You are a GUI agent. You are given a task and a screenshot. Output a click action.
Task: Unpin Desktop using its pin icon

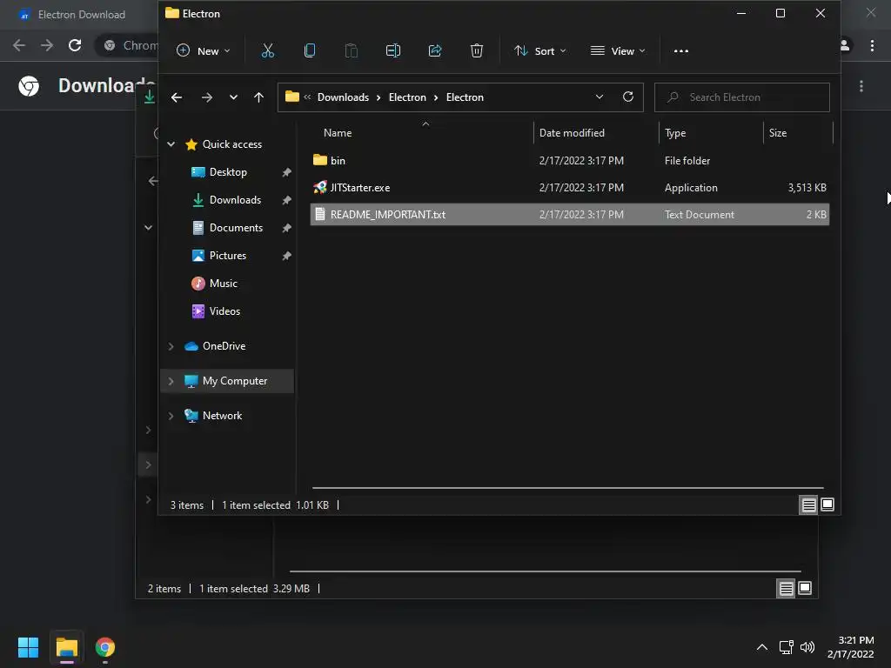(286, 172)
